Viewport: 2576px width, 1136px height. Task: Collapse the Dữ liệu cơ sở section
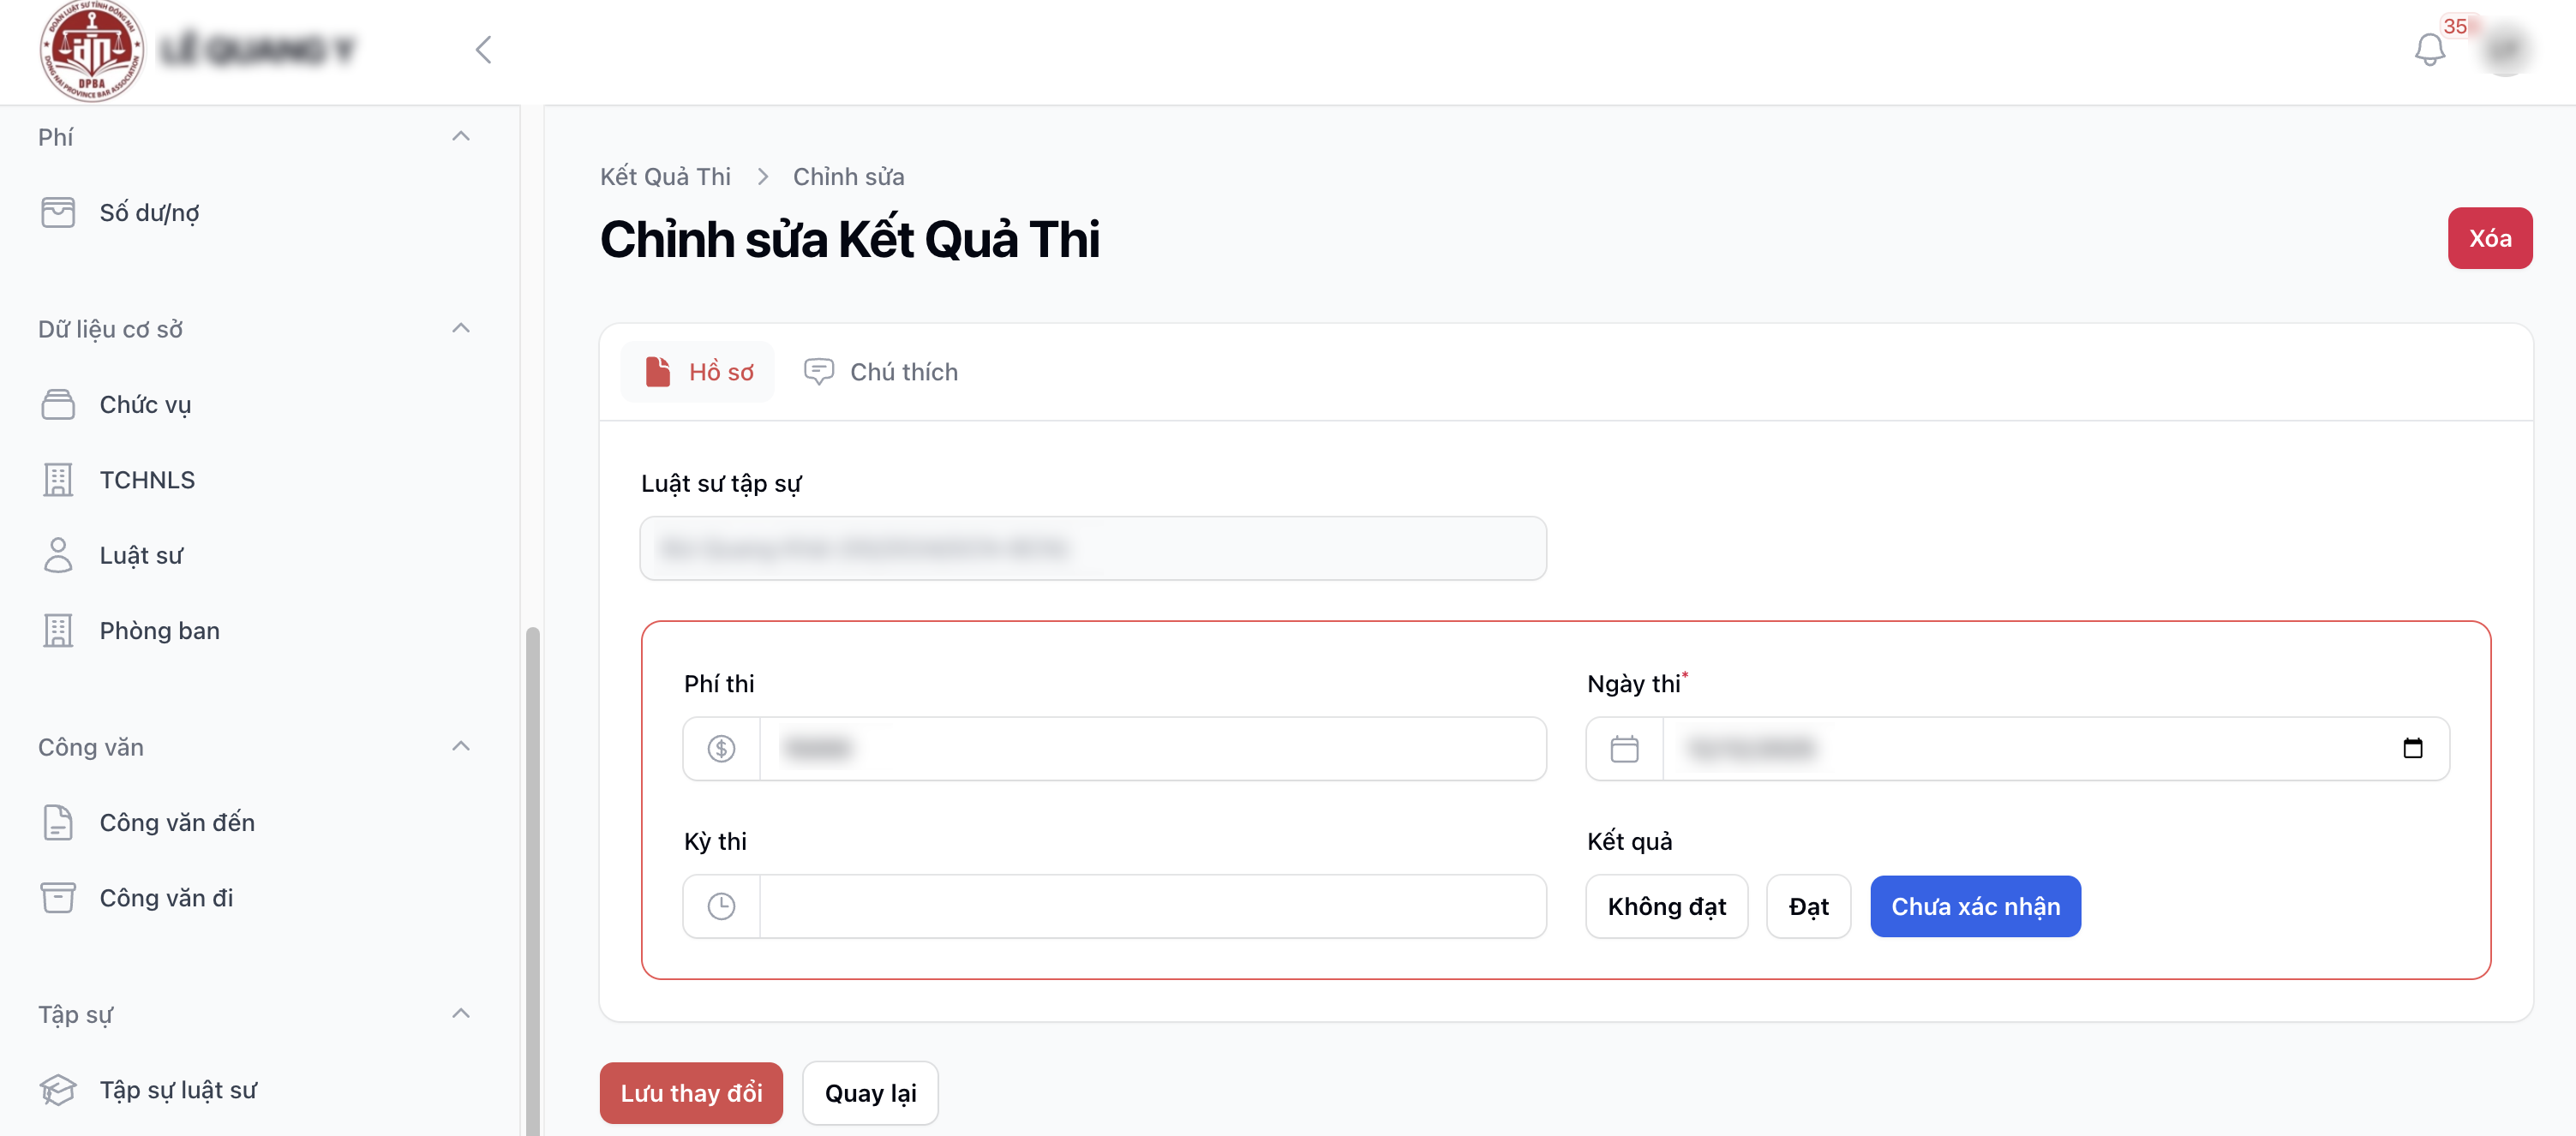[461, 329]
